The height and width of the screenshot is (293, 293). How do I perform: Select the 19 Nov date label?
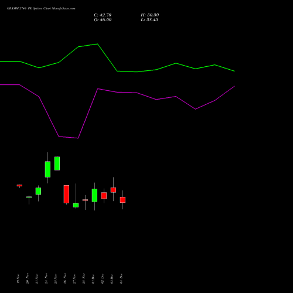pyautogui.click(x=18, y=278)
